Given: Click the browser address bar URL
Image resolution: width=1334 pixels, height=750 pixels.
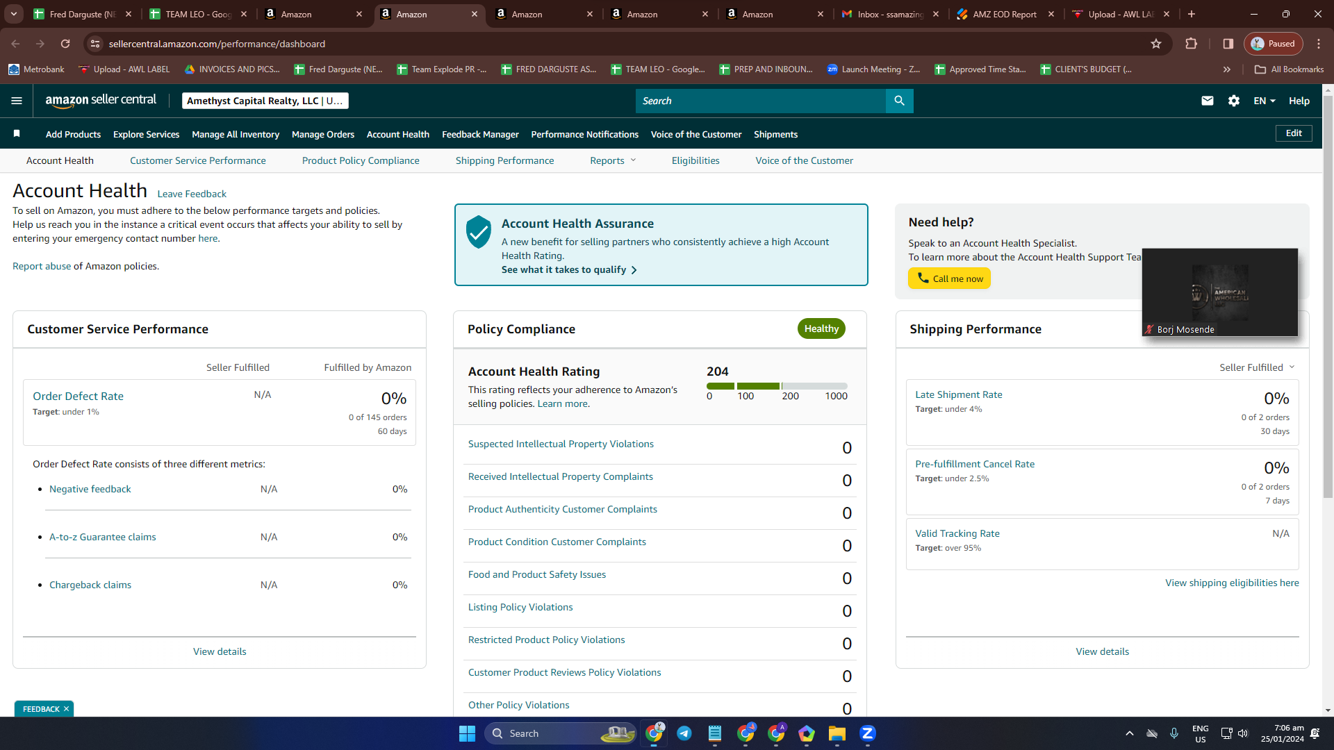Looking at the screenshot, I should tap(217, 44).
